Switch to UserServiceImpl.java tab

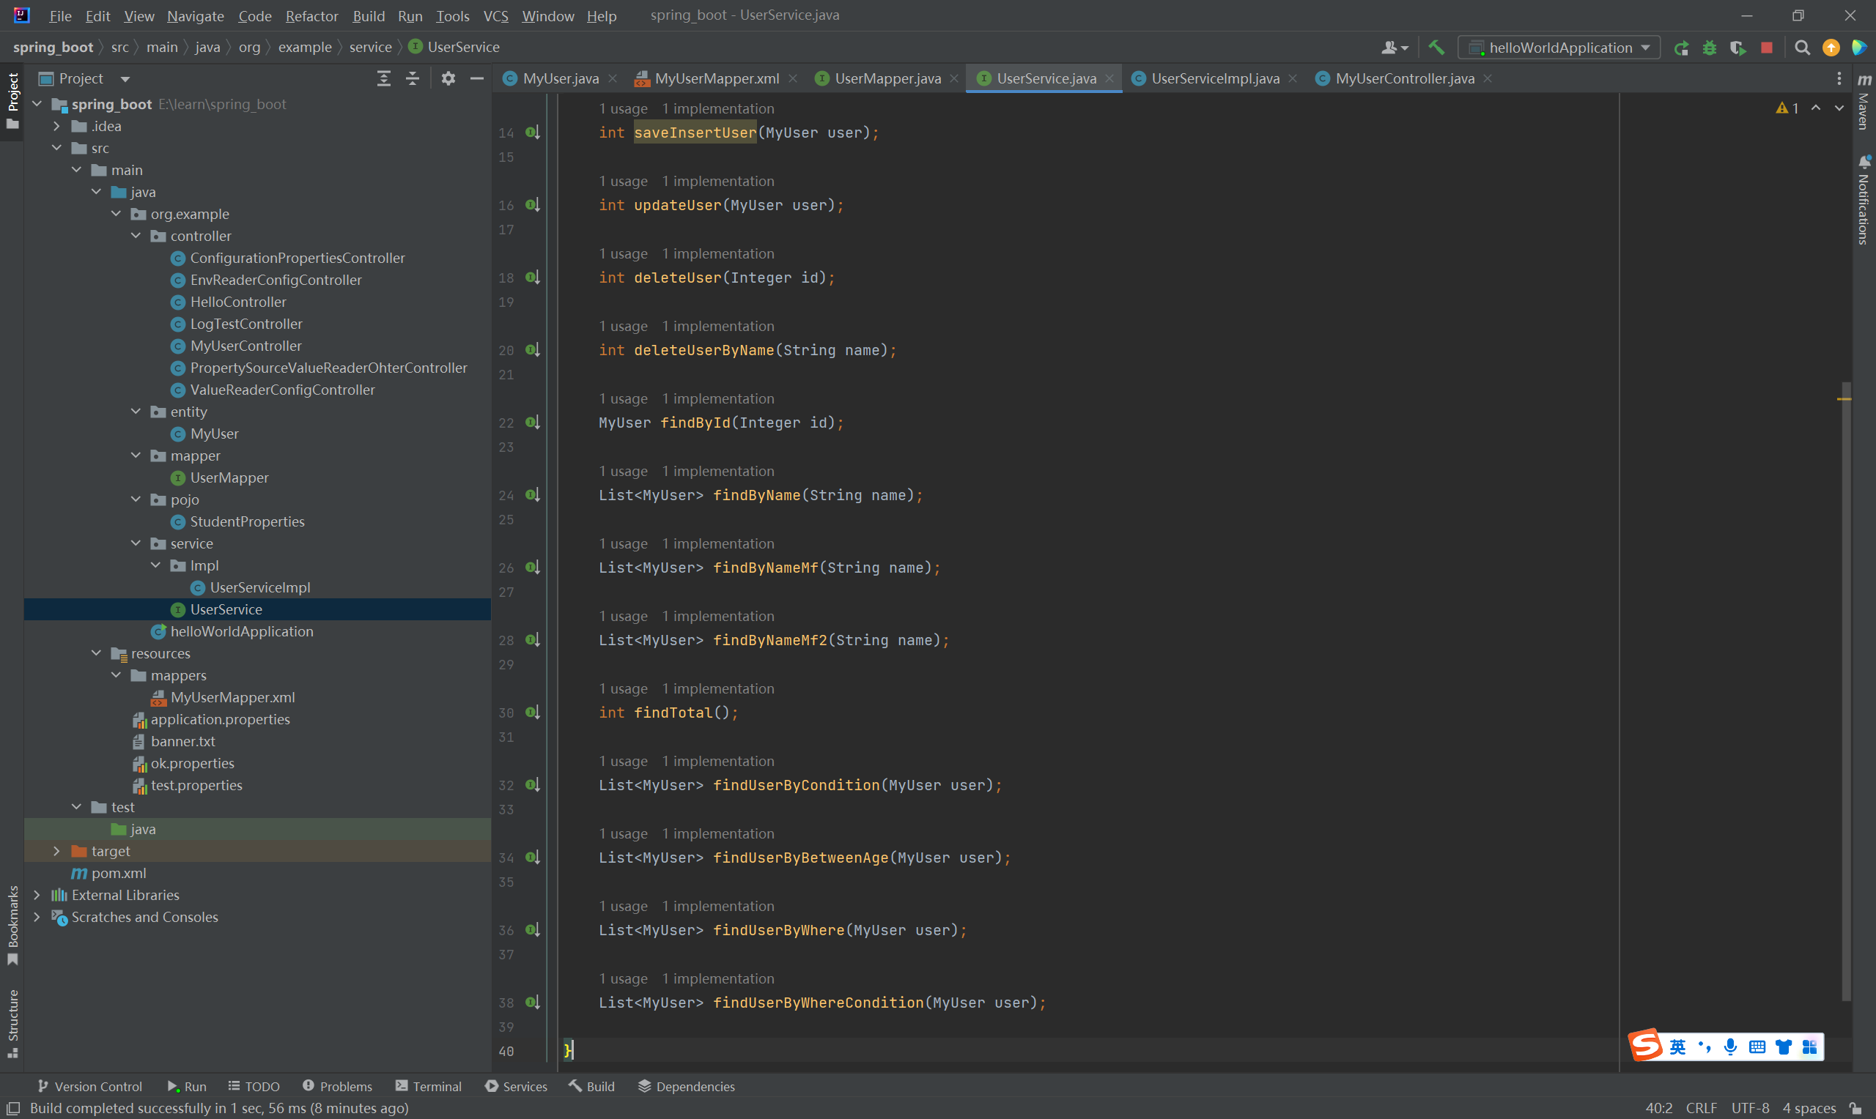click(x=1214, y=78)
